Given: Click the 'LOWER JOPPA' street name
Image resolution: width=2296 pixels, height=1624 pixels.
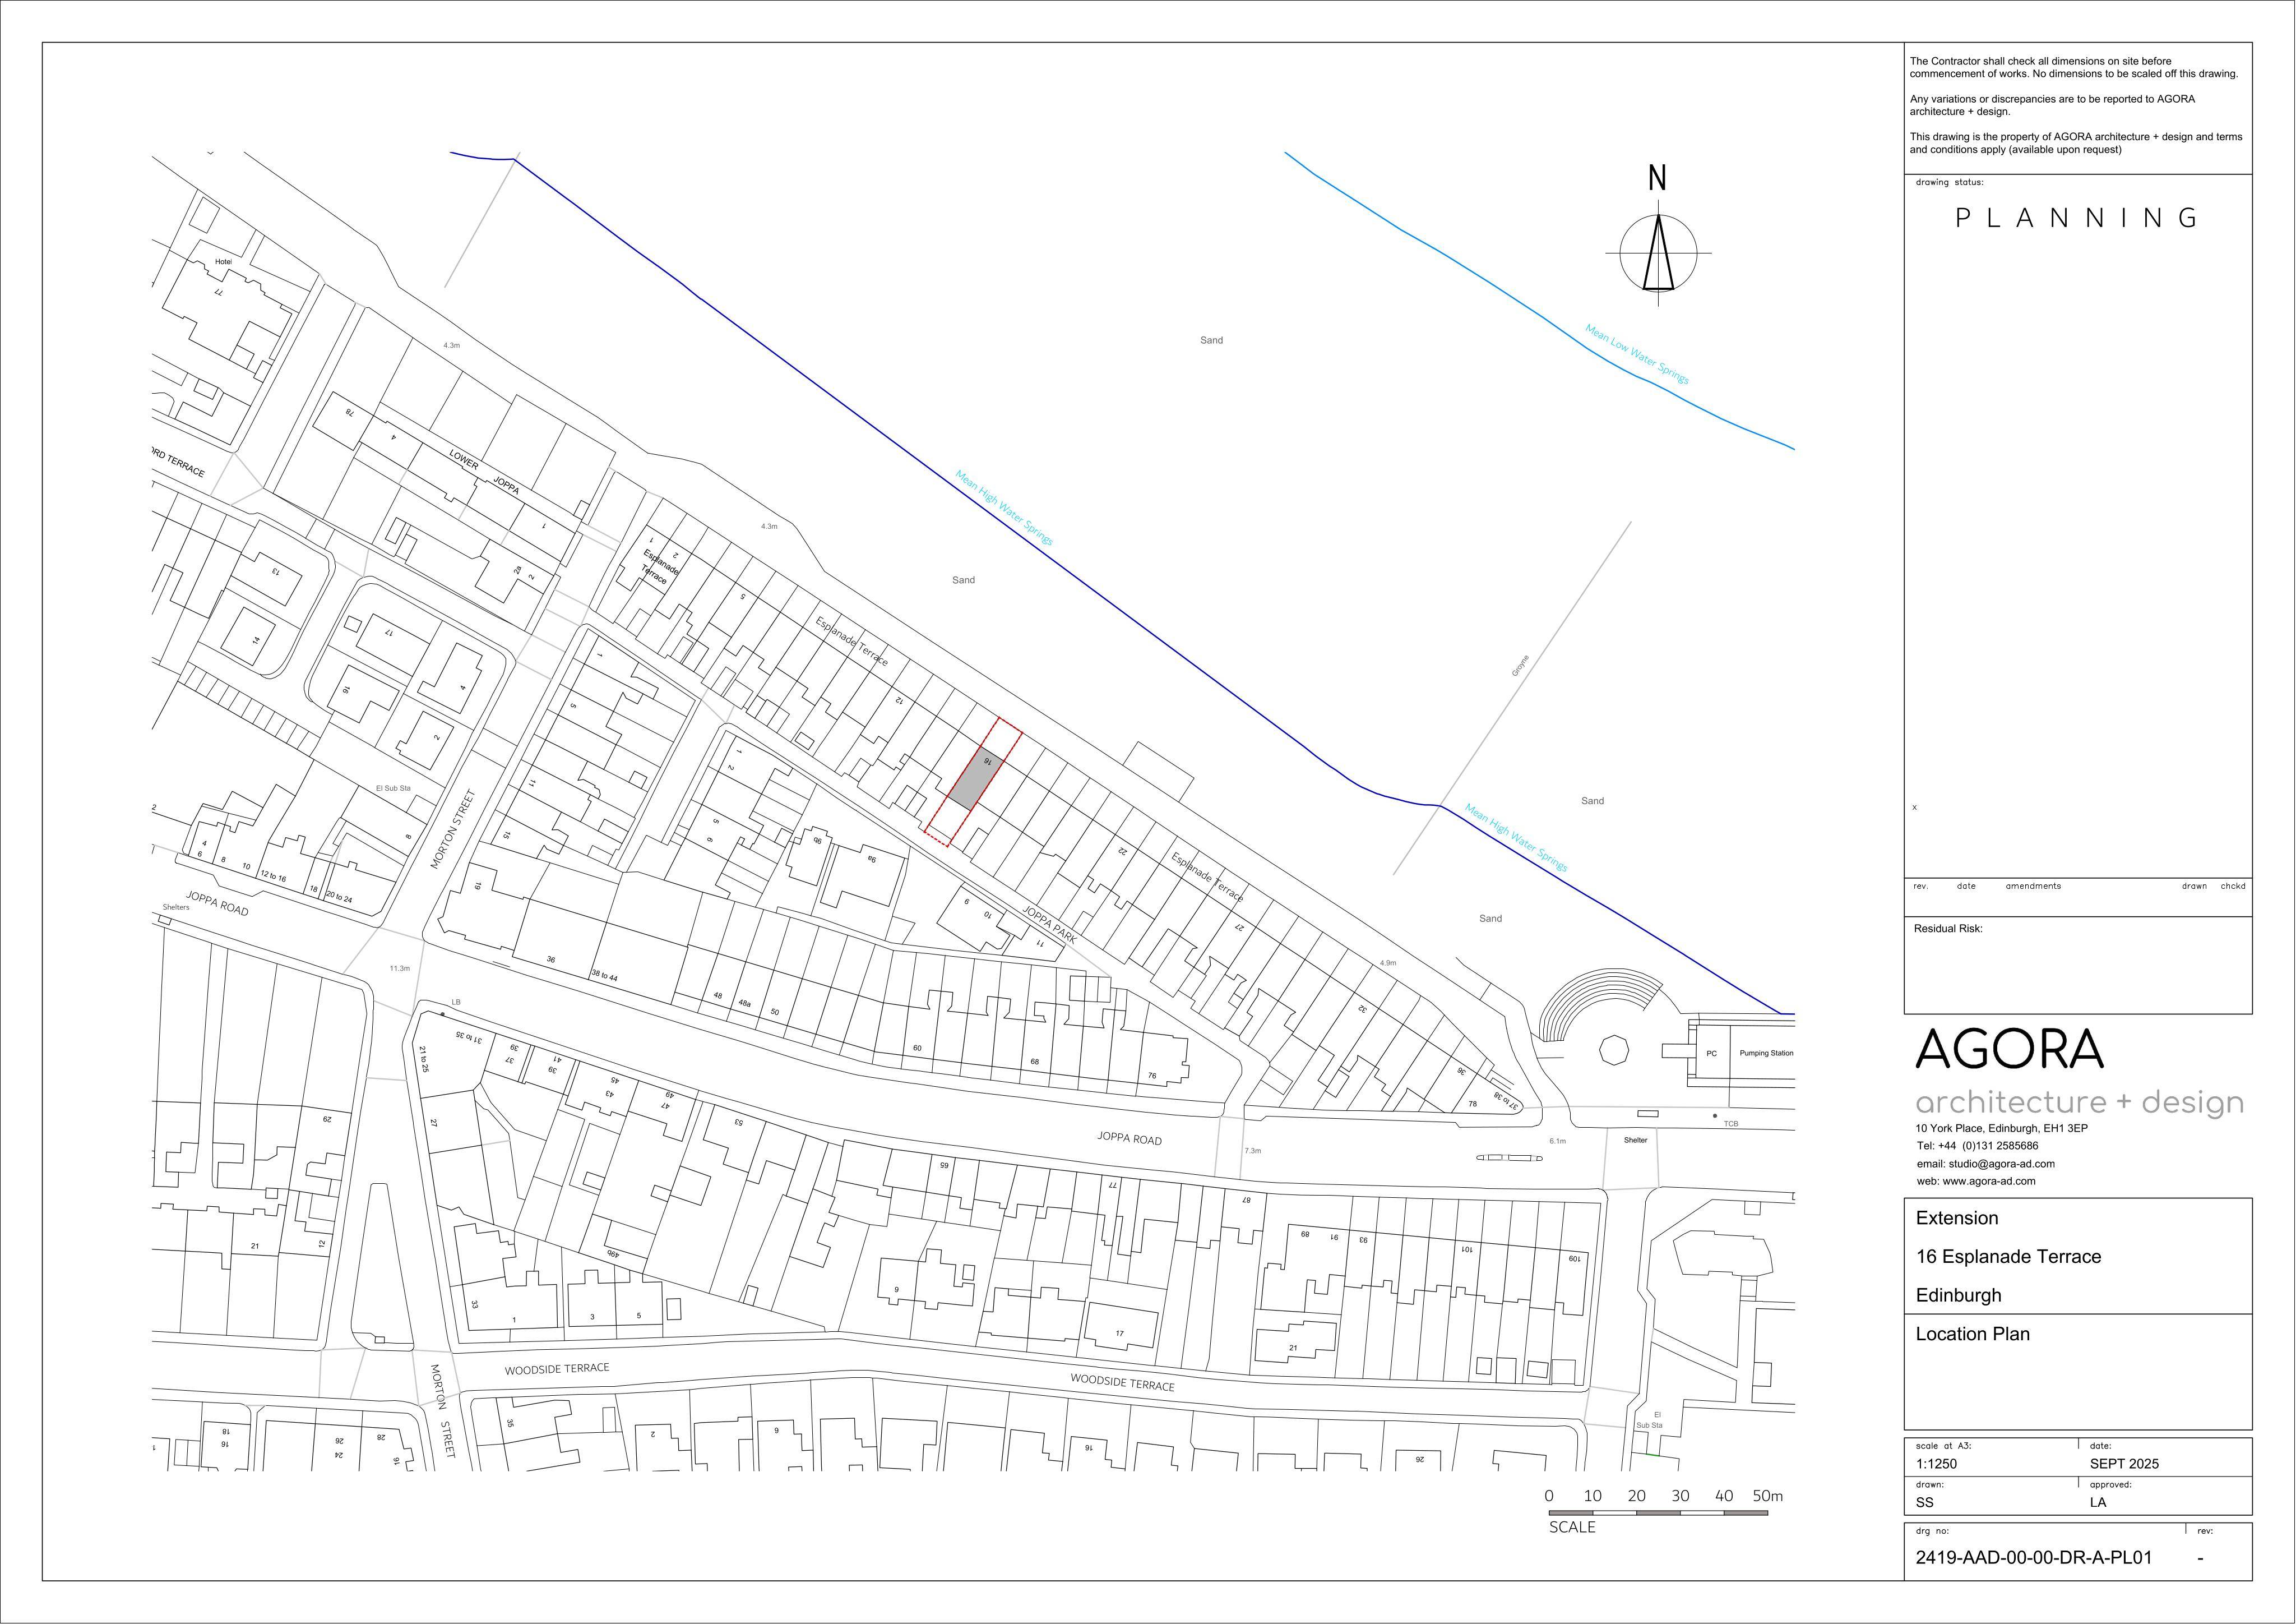Looking at the screenshot, I should (x=484, y=473).
